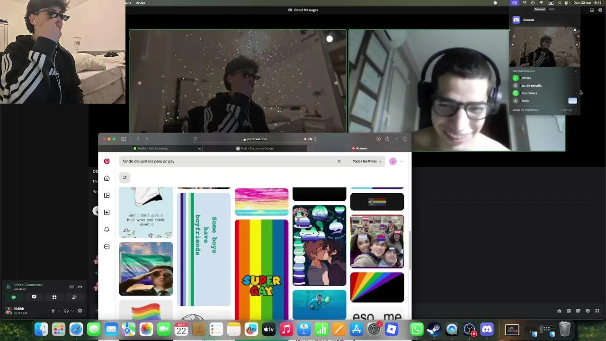The height and width of the screenshot is (341, 606).
Task: Collapse the camera effects section
Action: 576,71
